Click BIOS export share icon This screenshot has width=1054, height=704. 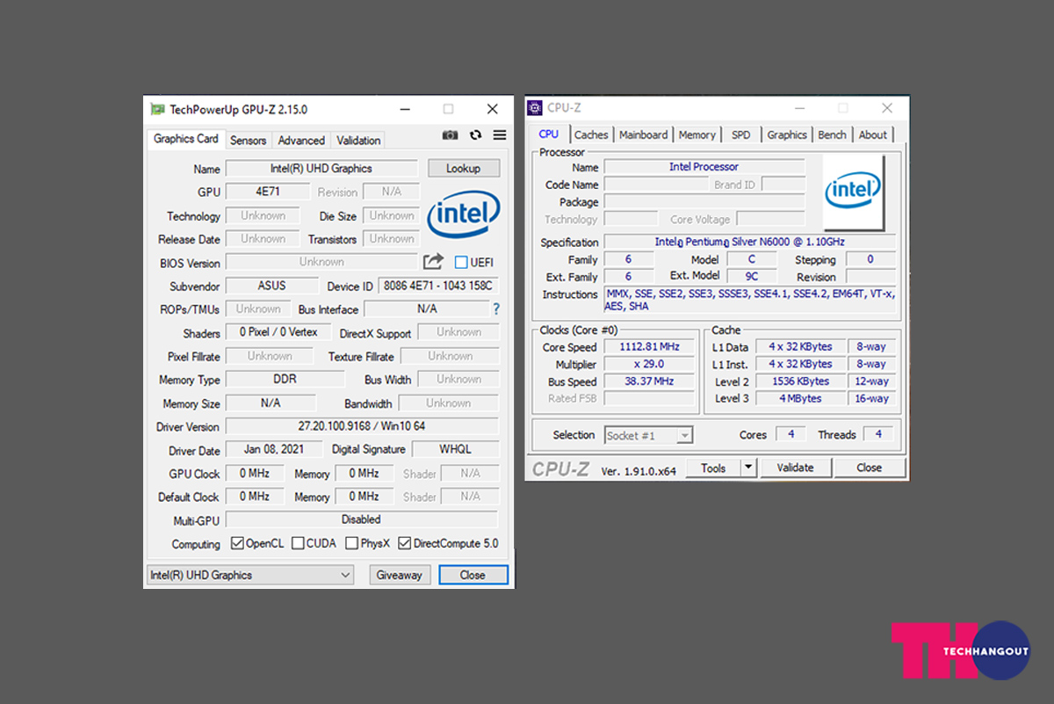tap(433, 262)
